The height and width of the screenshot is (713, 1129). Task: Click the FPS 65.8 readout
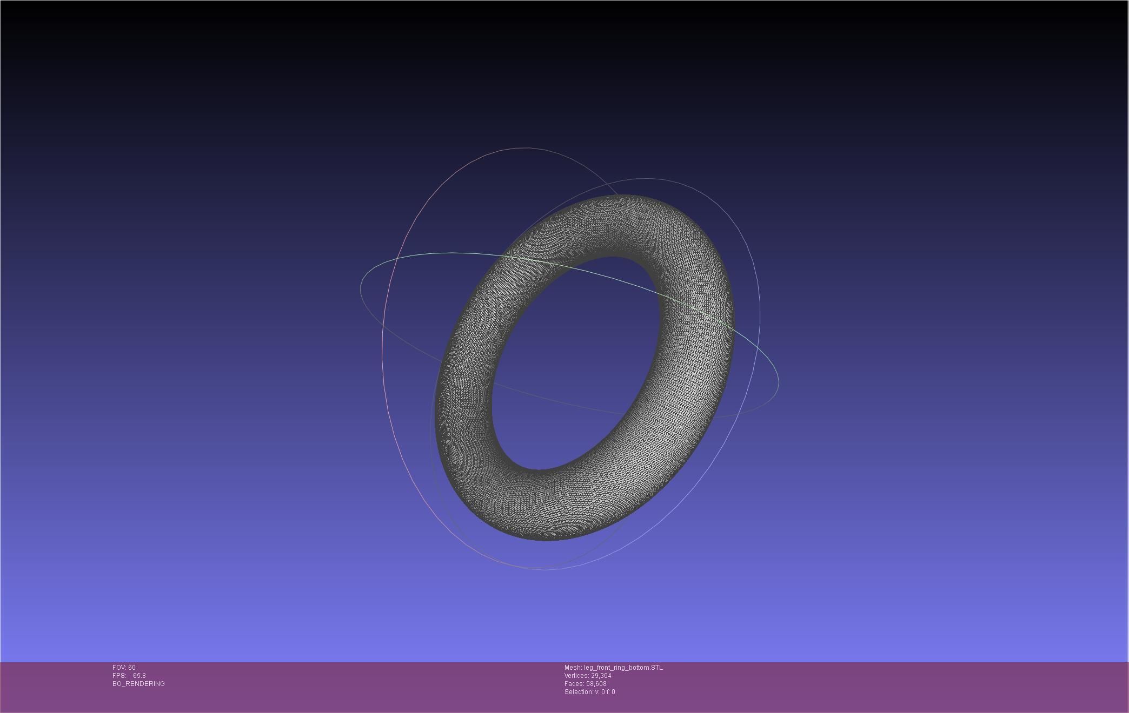tap(129, 676)
